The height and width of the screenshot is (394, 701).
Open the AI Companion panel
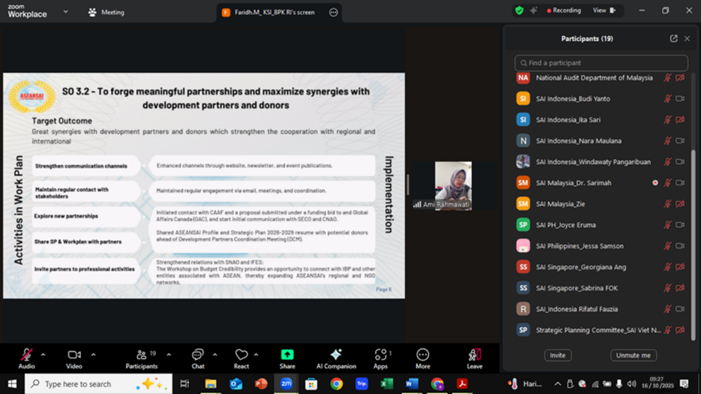tap(336, 355)
